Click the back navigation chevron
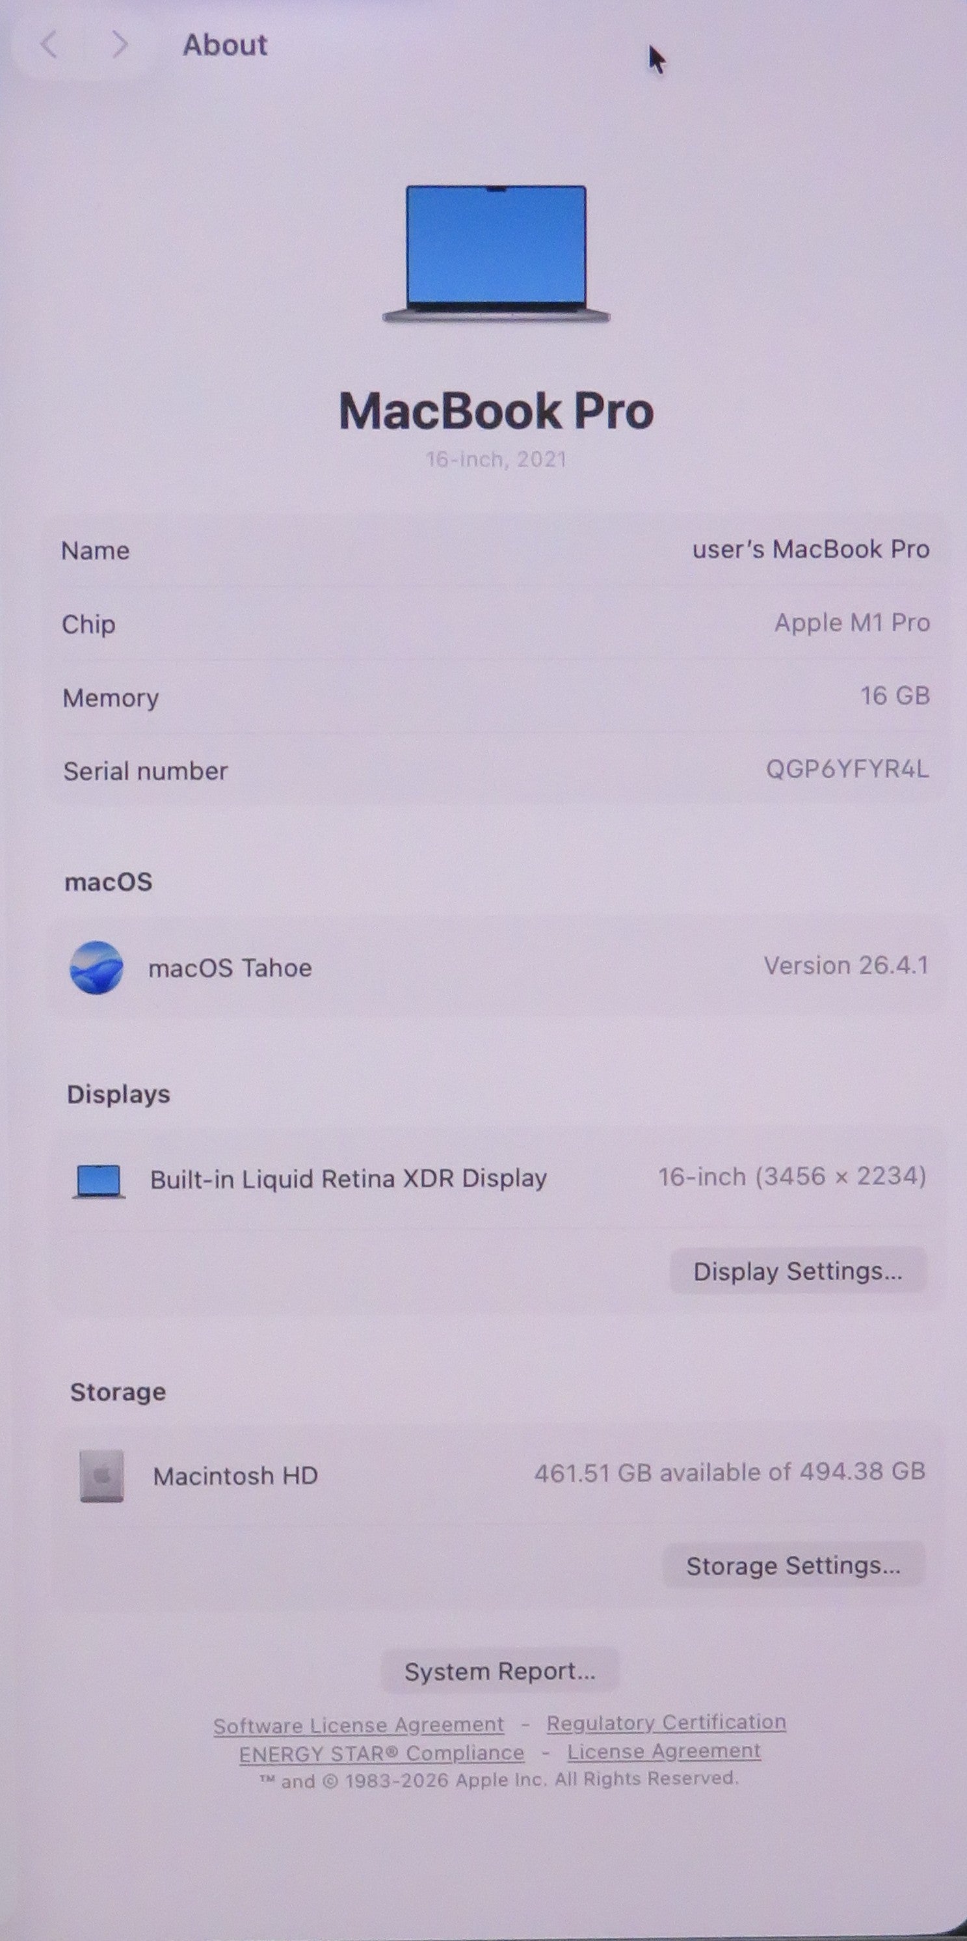Viewport: 967px width, 1941px height. click(49, 44)
